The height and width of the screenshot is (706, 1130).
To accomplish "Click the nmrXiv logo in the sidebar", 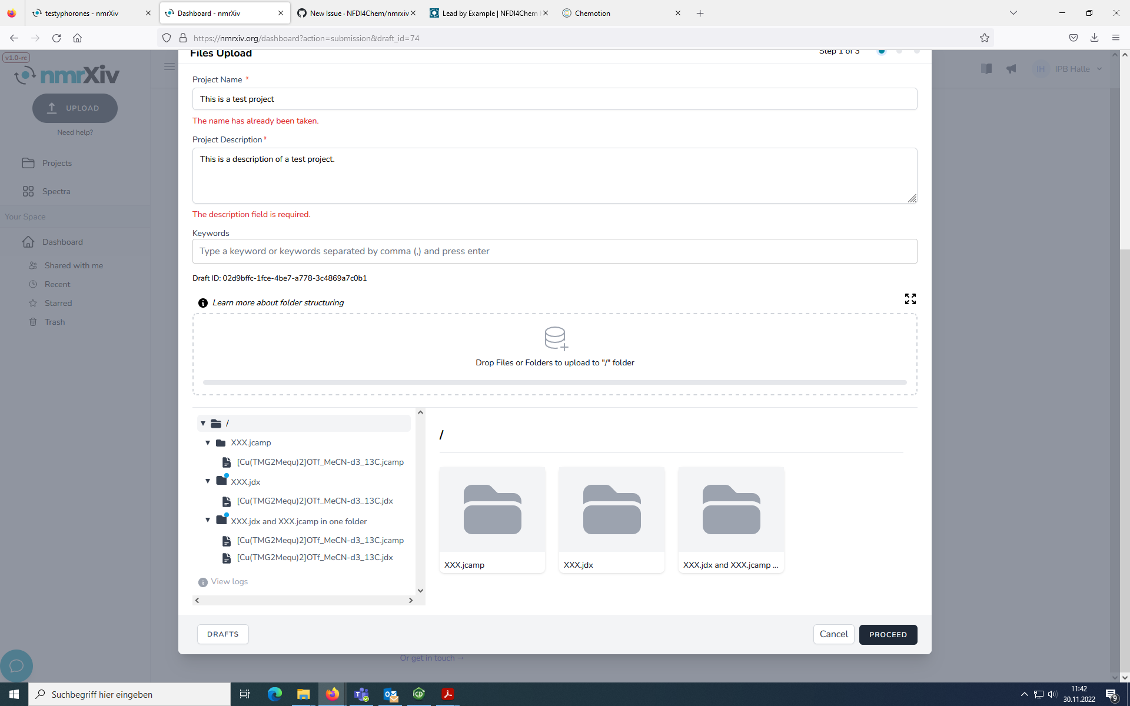I will pyautogui.click(x=67, y=74).
